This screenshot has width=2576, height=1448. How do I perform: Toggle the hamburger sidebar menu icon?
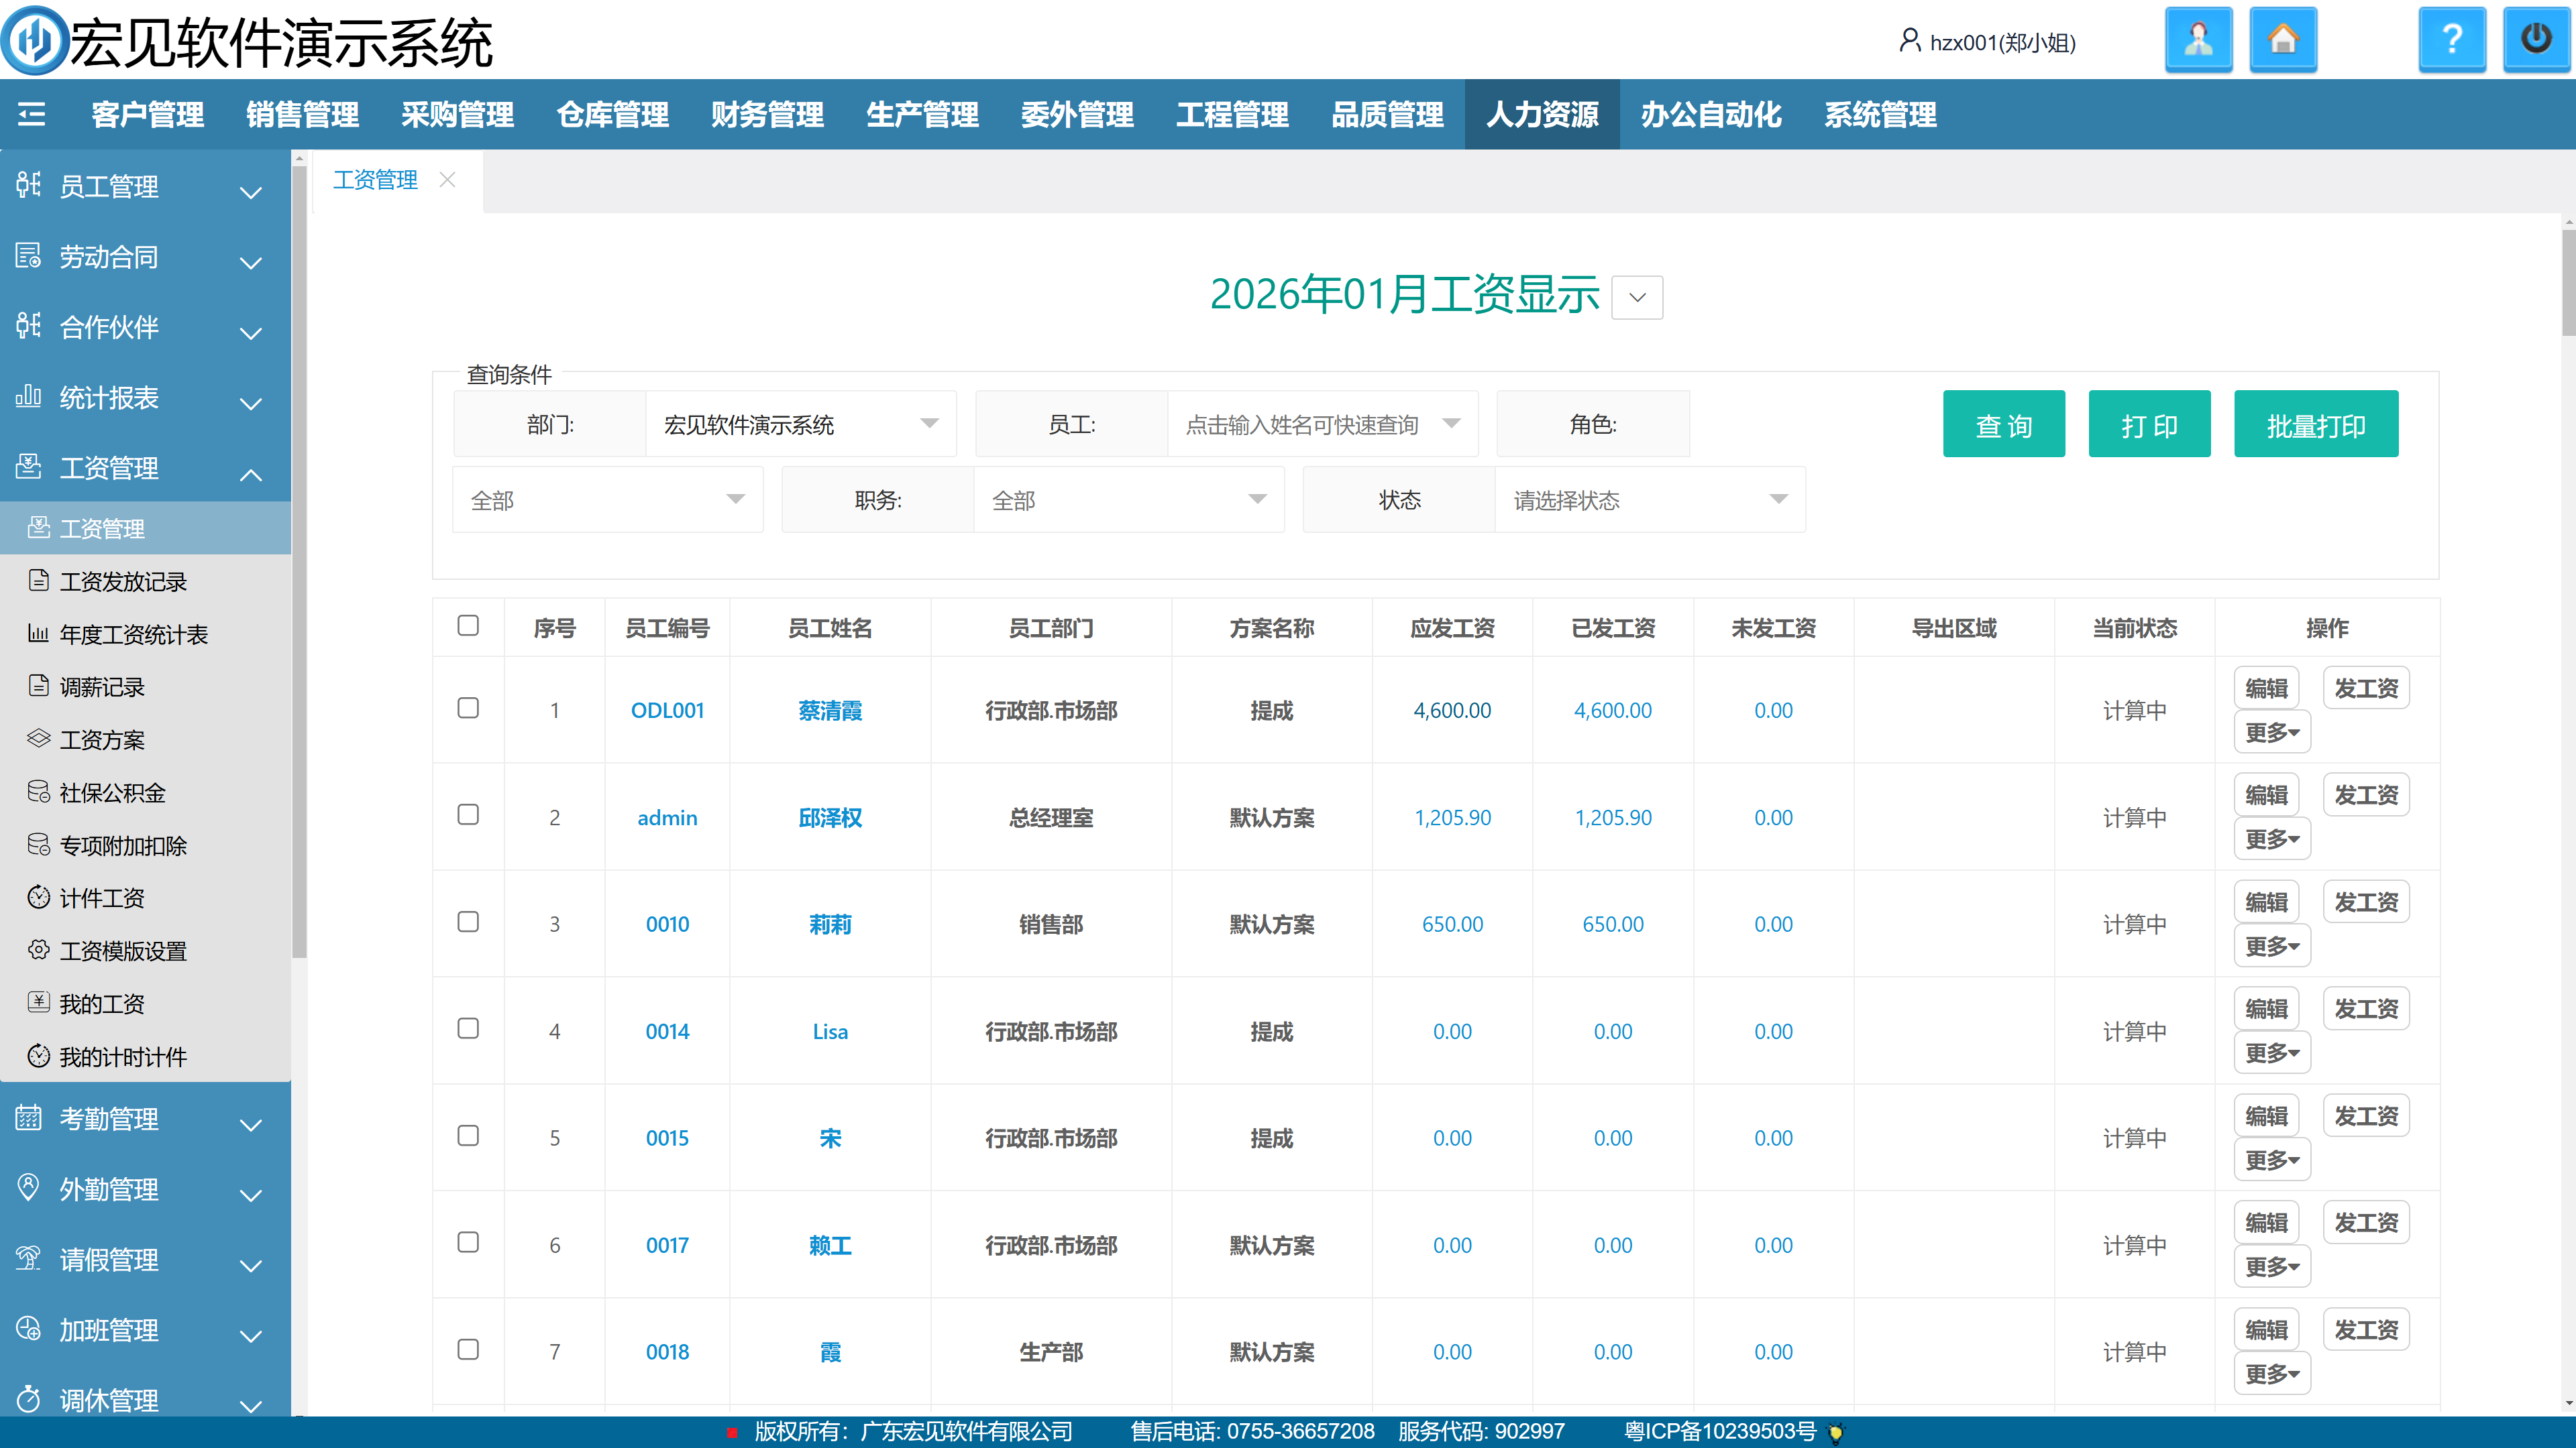click(x=32, y=115)
